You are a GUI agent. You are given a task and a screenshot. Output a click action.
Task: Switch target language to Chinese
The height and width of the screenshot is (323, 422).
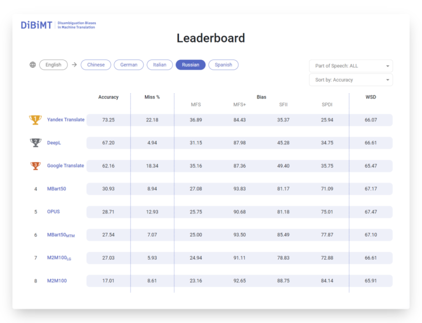point(96,65)
